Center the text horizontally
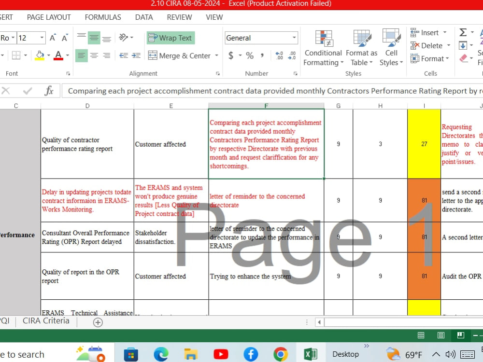 tap(94, 56)
